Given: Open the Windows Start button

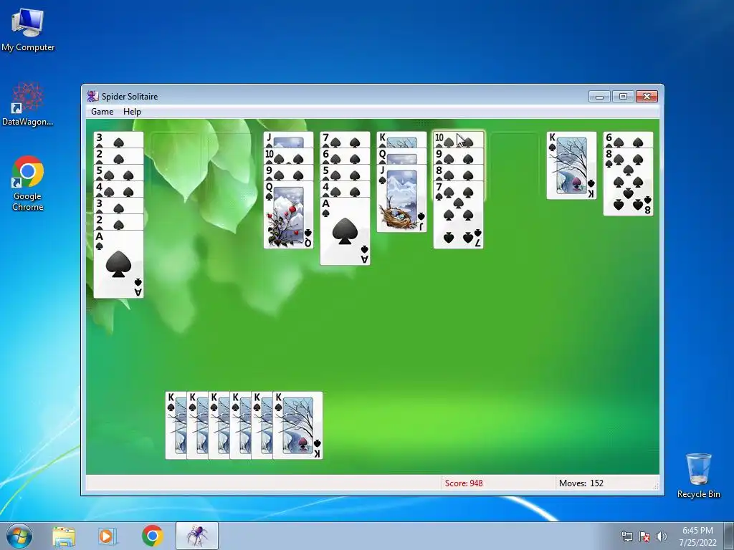Looking at the screenshot, I should (19, 536).
